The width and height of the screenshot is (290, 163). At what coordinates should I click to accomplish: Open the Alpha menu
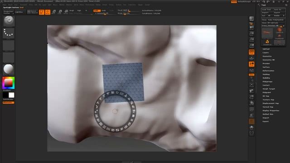(x=5, y=5)
